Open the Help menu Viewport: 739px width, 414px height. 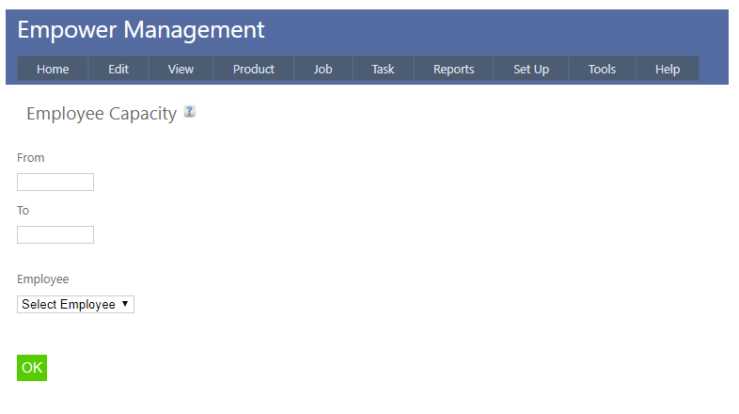(668, 69)
